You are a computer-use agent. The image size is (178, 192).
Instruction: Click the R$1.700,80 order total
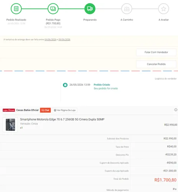pos(165,180)
